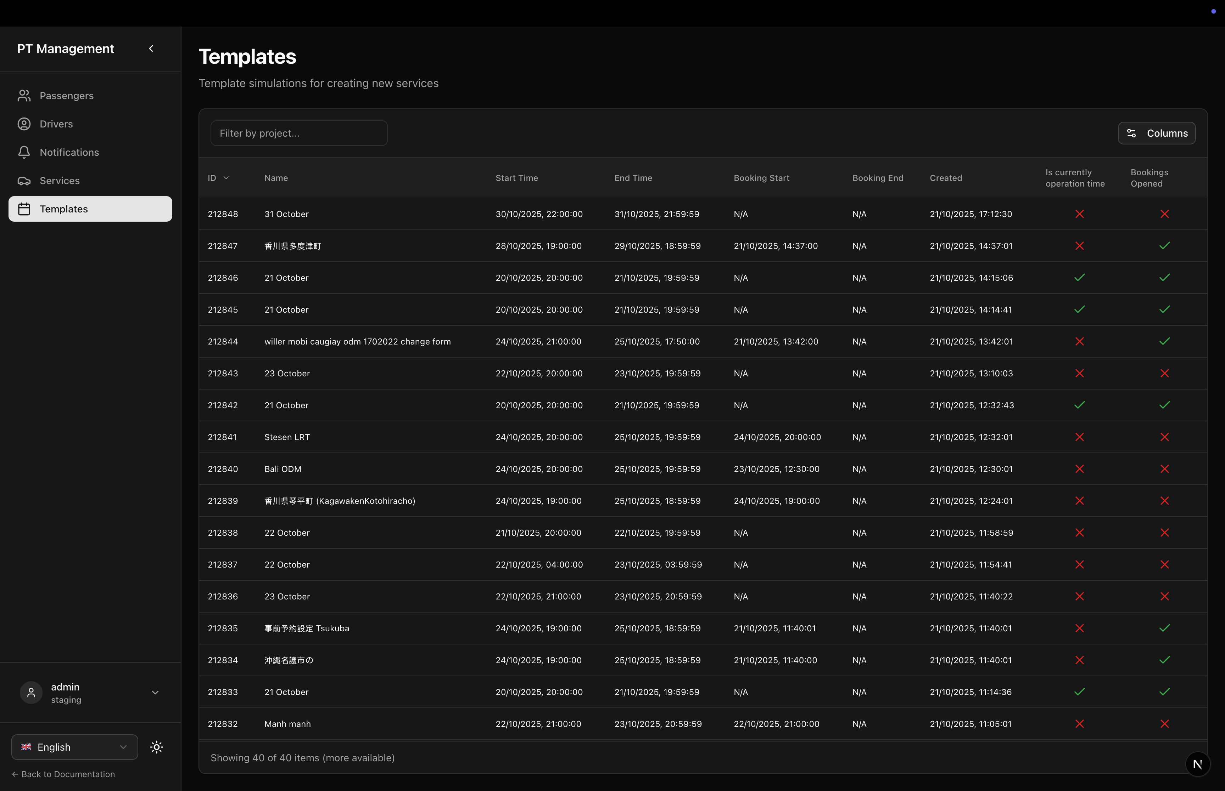Click the Notifications bell icon
The image size is (1225, 791).
pos(24,152)
